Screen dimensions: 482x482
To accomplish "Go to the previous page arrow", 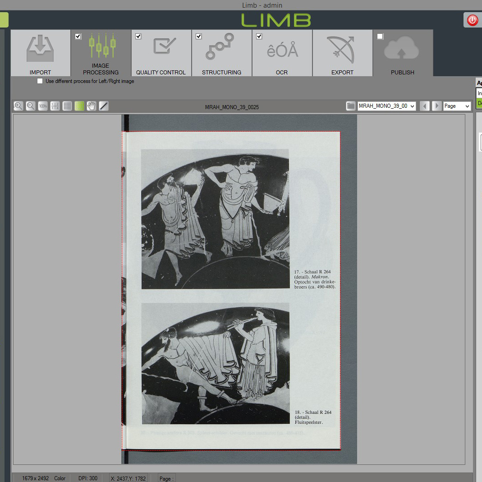I will 424,106.
